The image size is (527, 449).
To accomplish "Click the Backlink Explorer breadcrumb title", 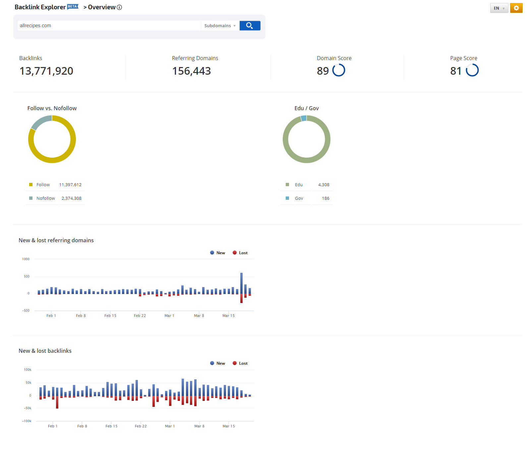I will [40, 7].
